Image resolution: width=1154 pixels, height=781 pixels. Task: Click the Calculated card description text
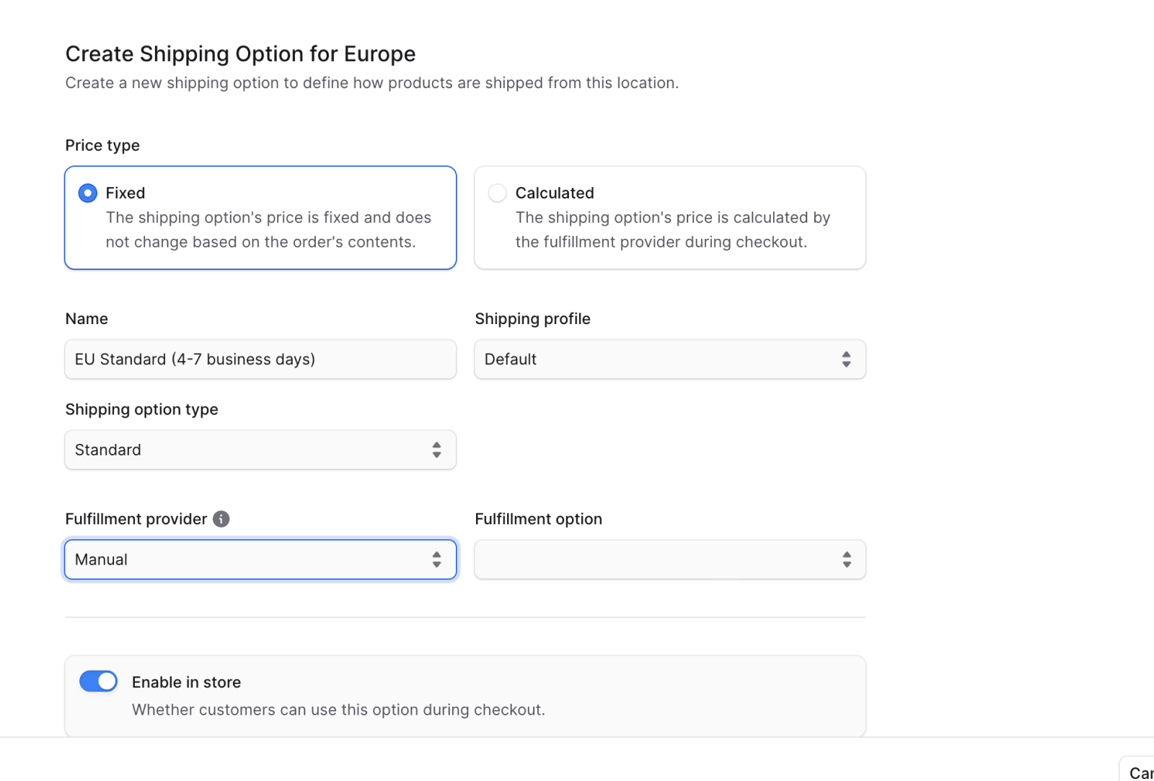672,230
